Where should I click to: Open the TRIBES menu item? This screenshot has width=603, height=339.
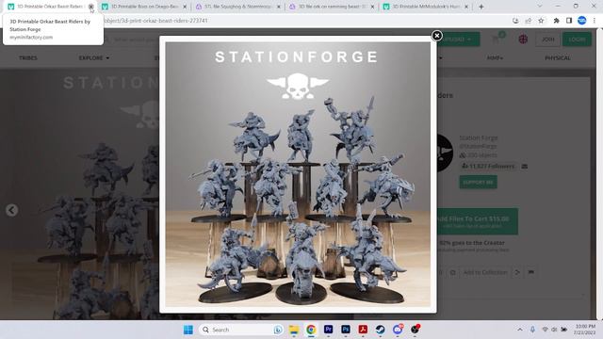point(28,58)
